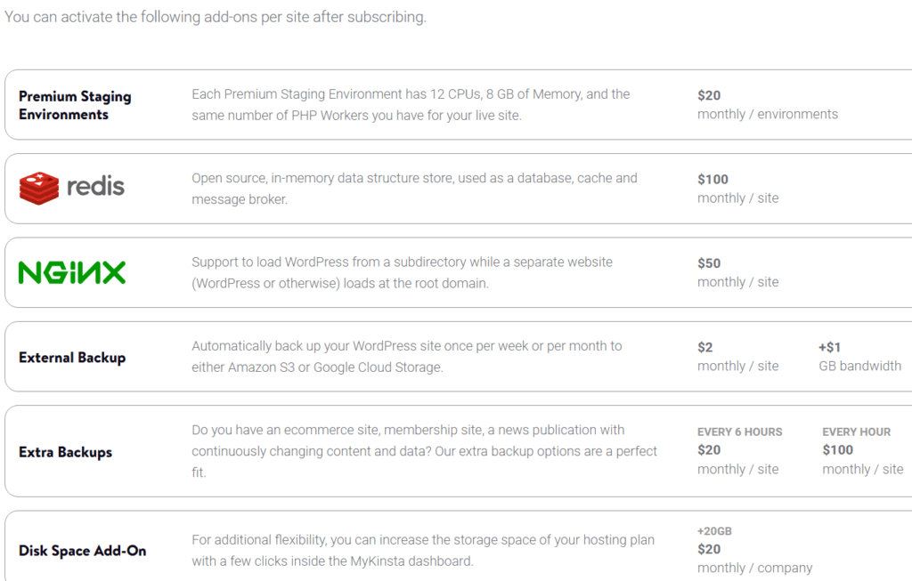
Task: Click the $50 NGINX monthly price
Action: click(x=709, y=263)
